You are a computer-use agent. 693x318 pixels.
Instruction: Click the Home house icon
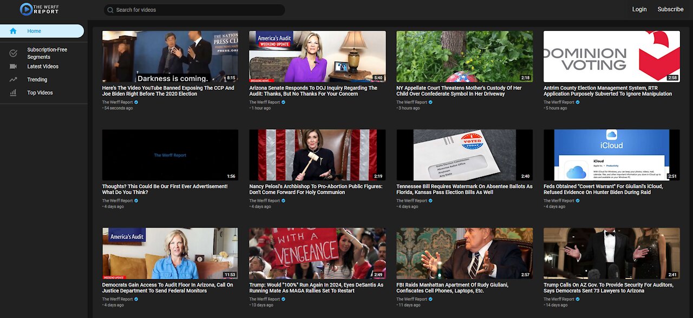coord(13,31)
